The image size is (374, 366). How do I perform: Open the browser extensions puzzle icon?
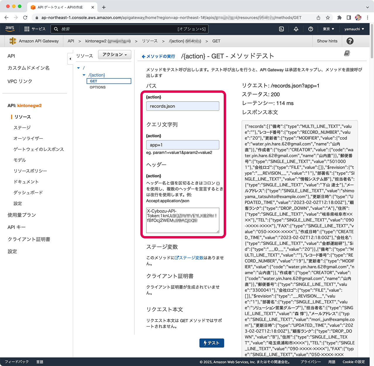(x=339, y=18)
